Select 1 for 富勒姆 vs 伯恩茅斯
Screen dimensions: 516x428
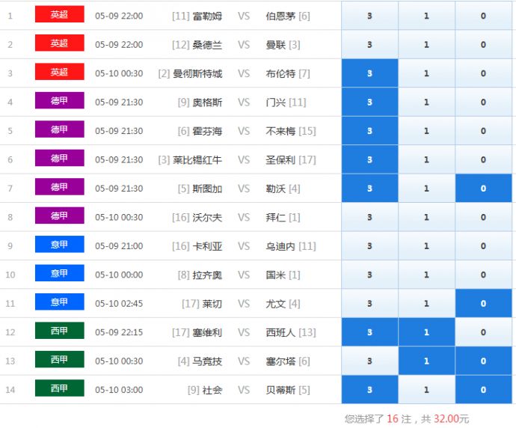426,16
